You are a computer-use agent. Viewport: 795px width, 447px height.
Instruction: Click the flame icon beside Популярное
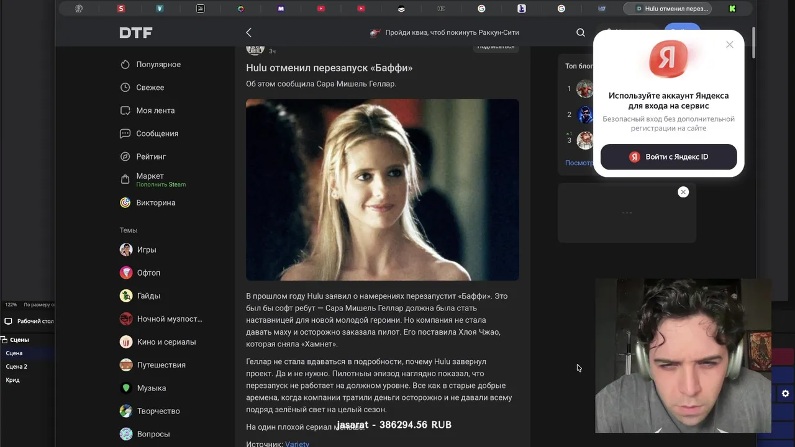point(125,65)
